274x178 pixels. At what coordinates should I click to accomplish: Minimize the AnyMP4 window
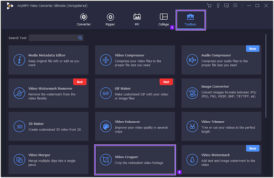(249, 5)
